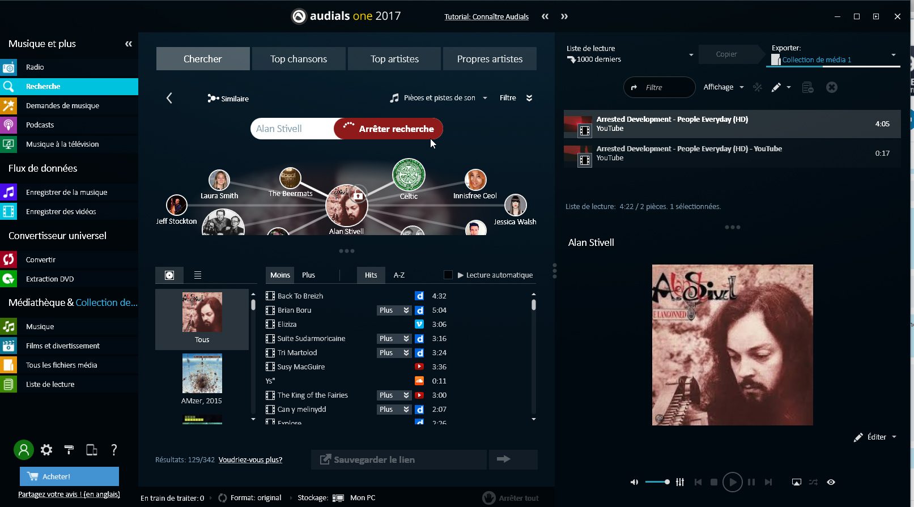The image size is (914, 507).
Task: Switch to the Top chansons tab
Action: (299, 59)
